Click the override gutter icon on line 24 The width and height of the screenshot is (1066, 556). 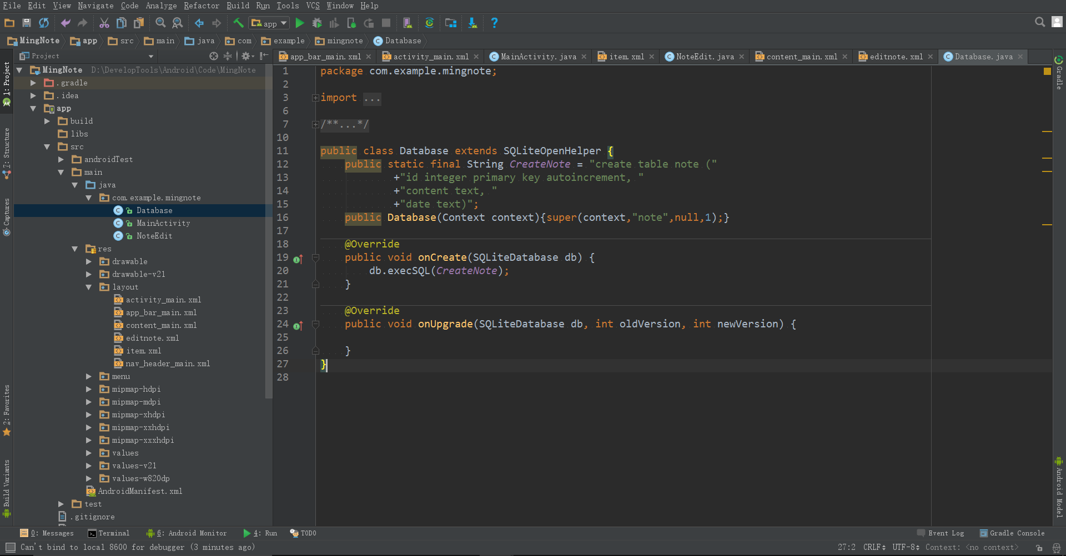click(x=298, y=325)
